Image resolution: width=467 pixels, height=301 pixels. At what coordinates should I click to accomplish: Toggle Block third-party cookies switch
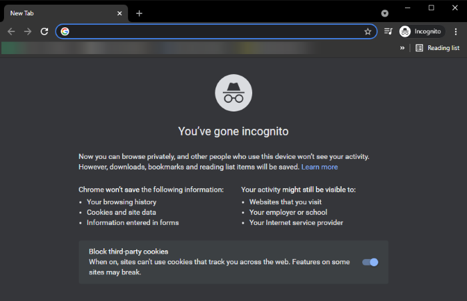click(x=370, y=262)
